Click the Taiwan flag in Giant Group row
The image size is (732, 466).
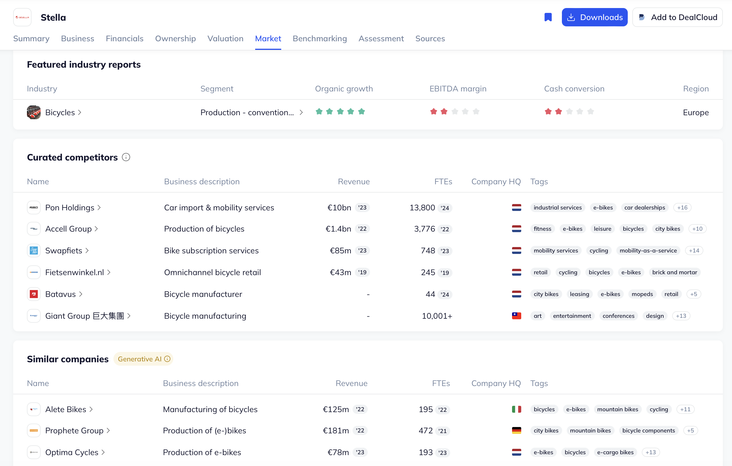(516, 316)
